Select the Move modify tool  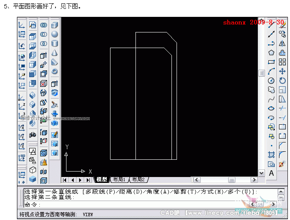pyautogui.click(x=282, y=71)
